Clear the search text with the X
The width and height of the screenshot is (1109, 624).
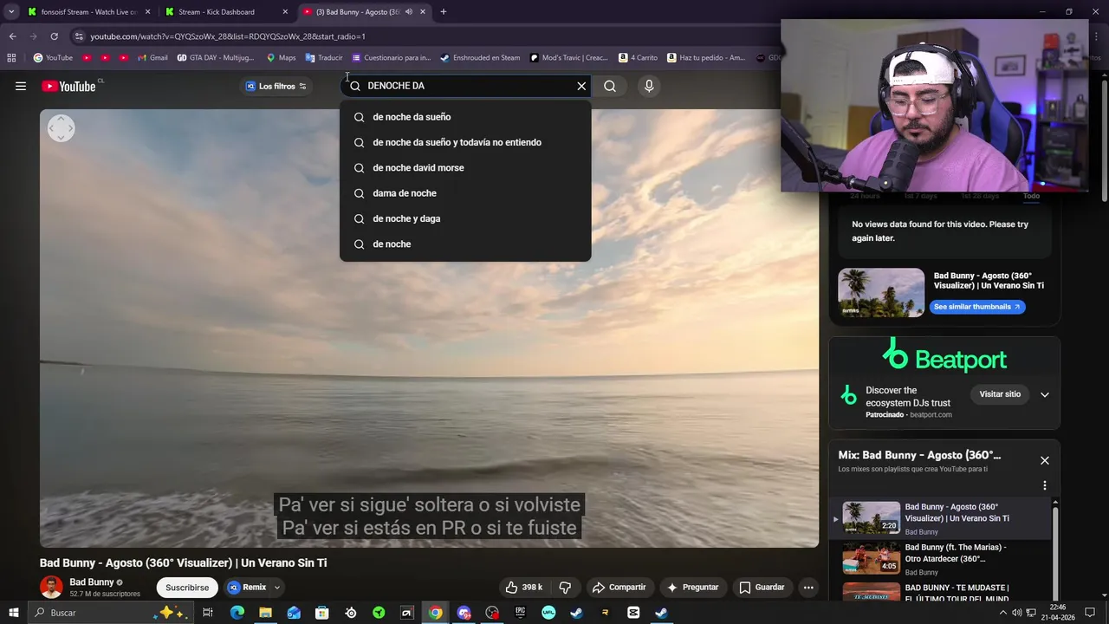[581, 86]
